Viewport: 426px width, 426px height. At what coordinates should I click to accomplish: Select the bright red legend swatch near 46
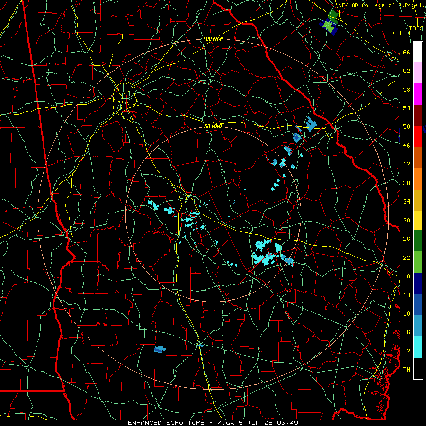pyautogui.click(x=418, y=136)
